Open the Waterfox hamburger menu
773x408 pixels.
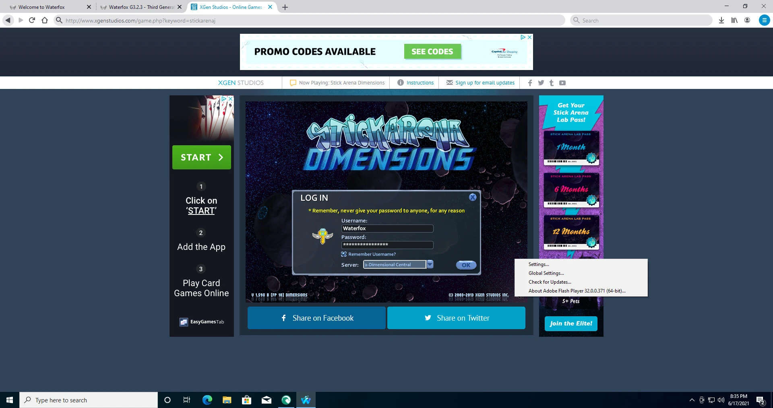764,20
